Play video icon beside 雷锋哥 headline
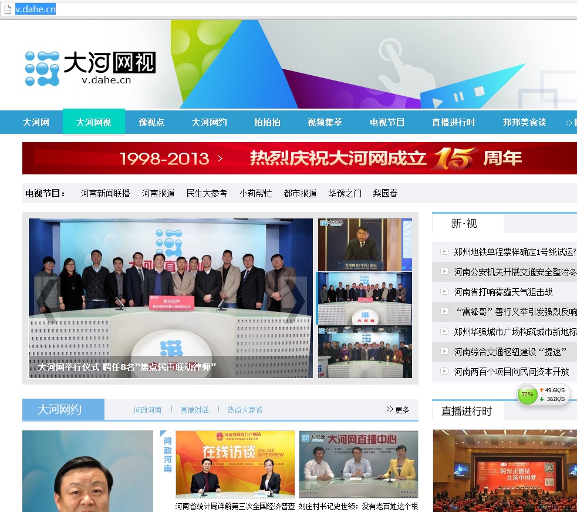This screenshot has height=512, width=577. (x=444, y=311)
